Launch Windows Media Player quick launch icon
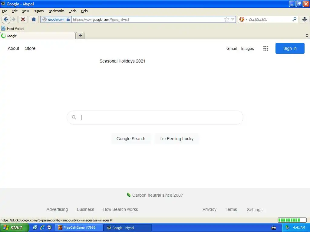The width and height of the screenshot is (310, 232). (x=49, y=227)
